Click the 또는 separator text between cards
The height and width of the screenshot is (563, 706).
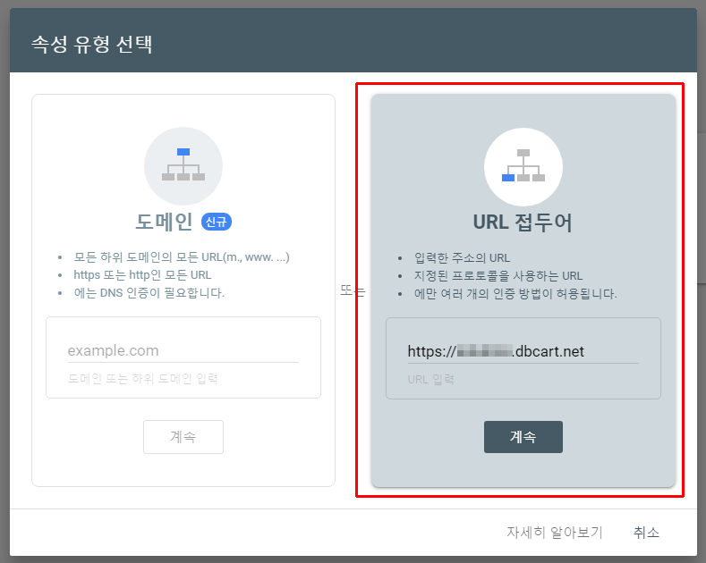[353, 290]
